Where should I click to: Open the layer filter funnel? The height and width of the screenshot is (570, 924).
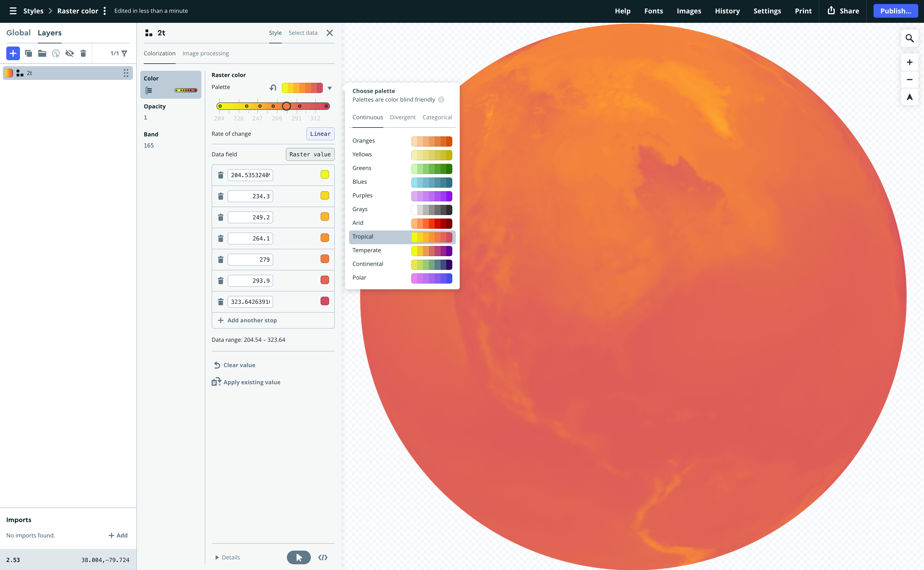(124, 54)
